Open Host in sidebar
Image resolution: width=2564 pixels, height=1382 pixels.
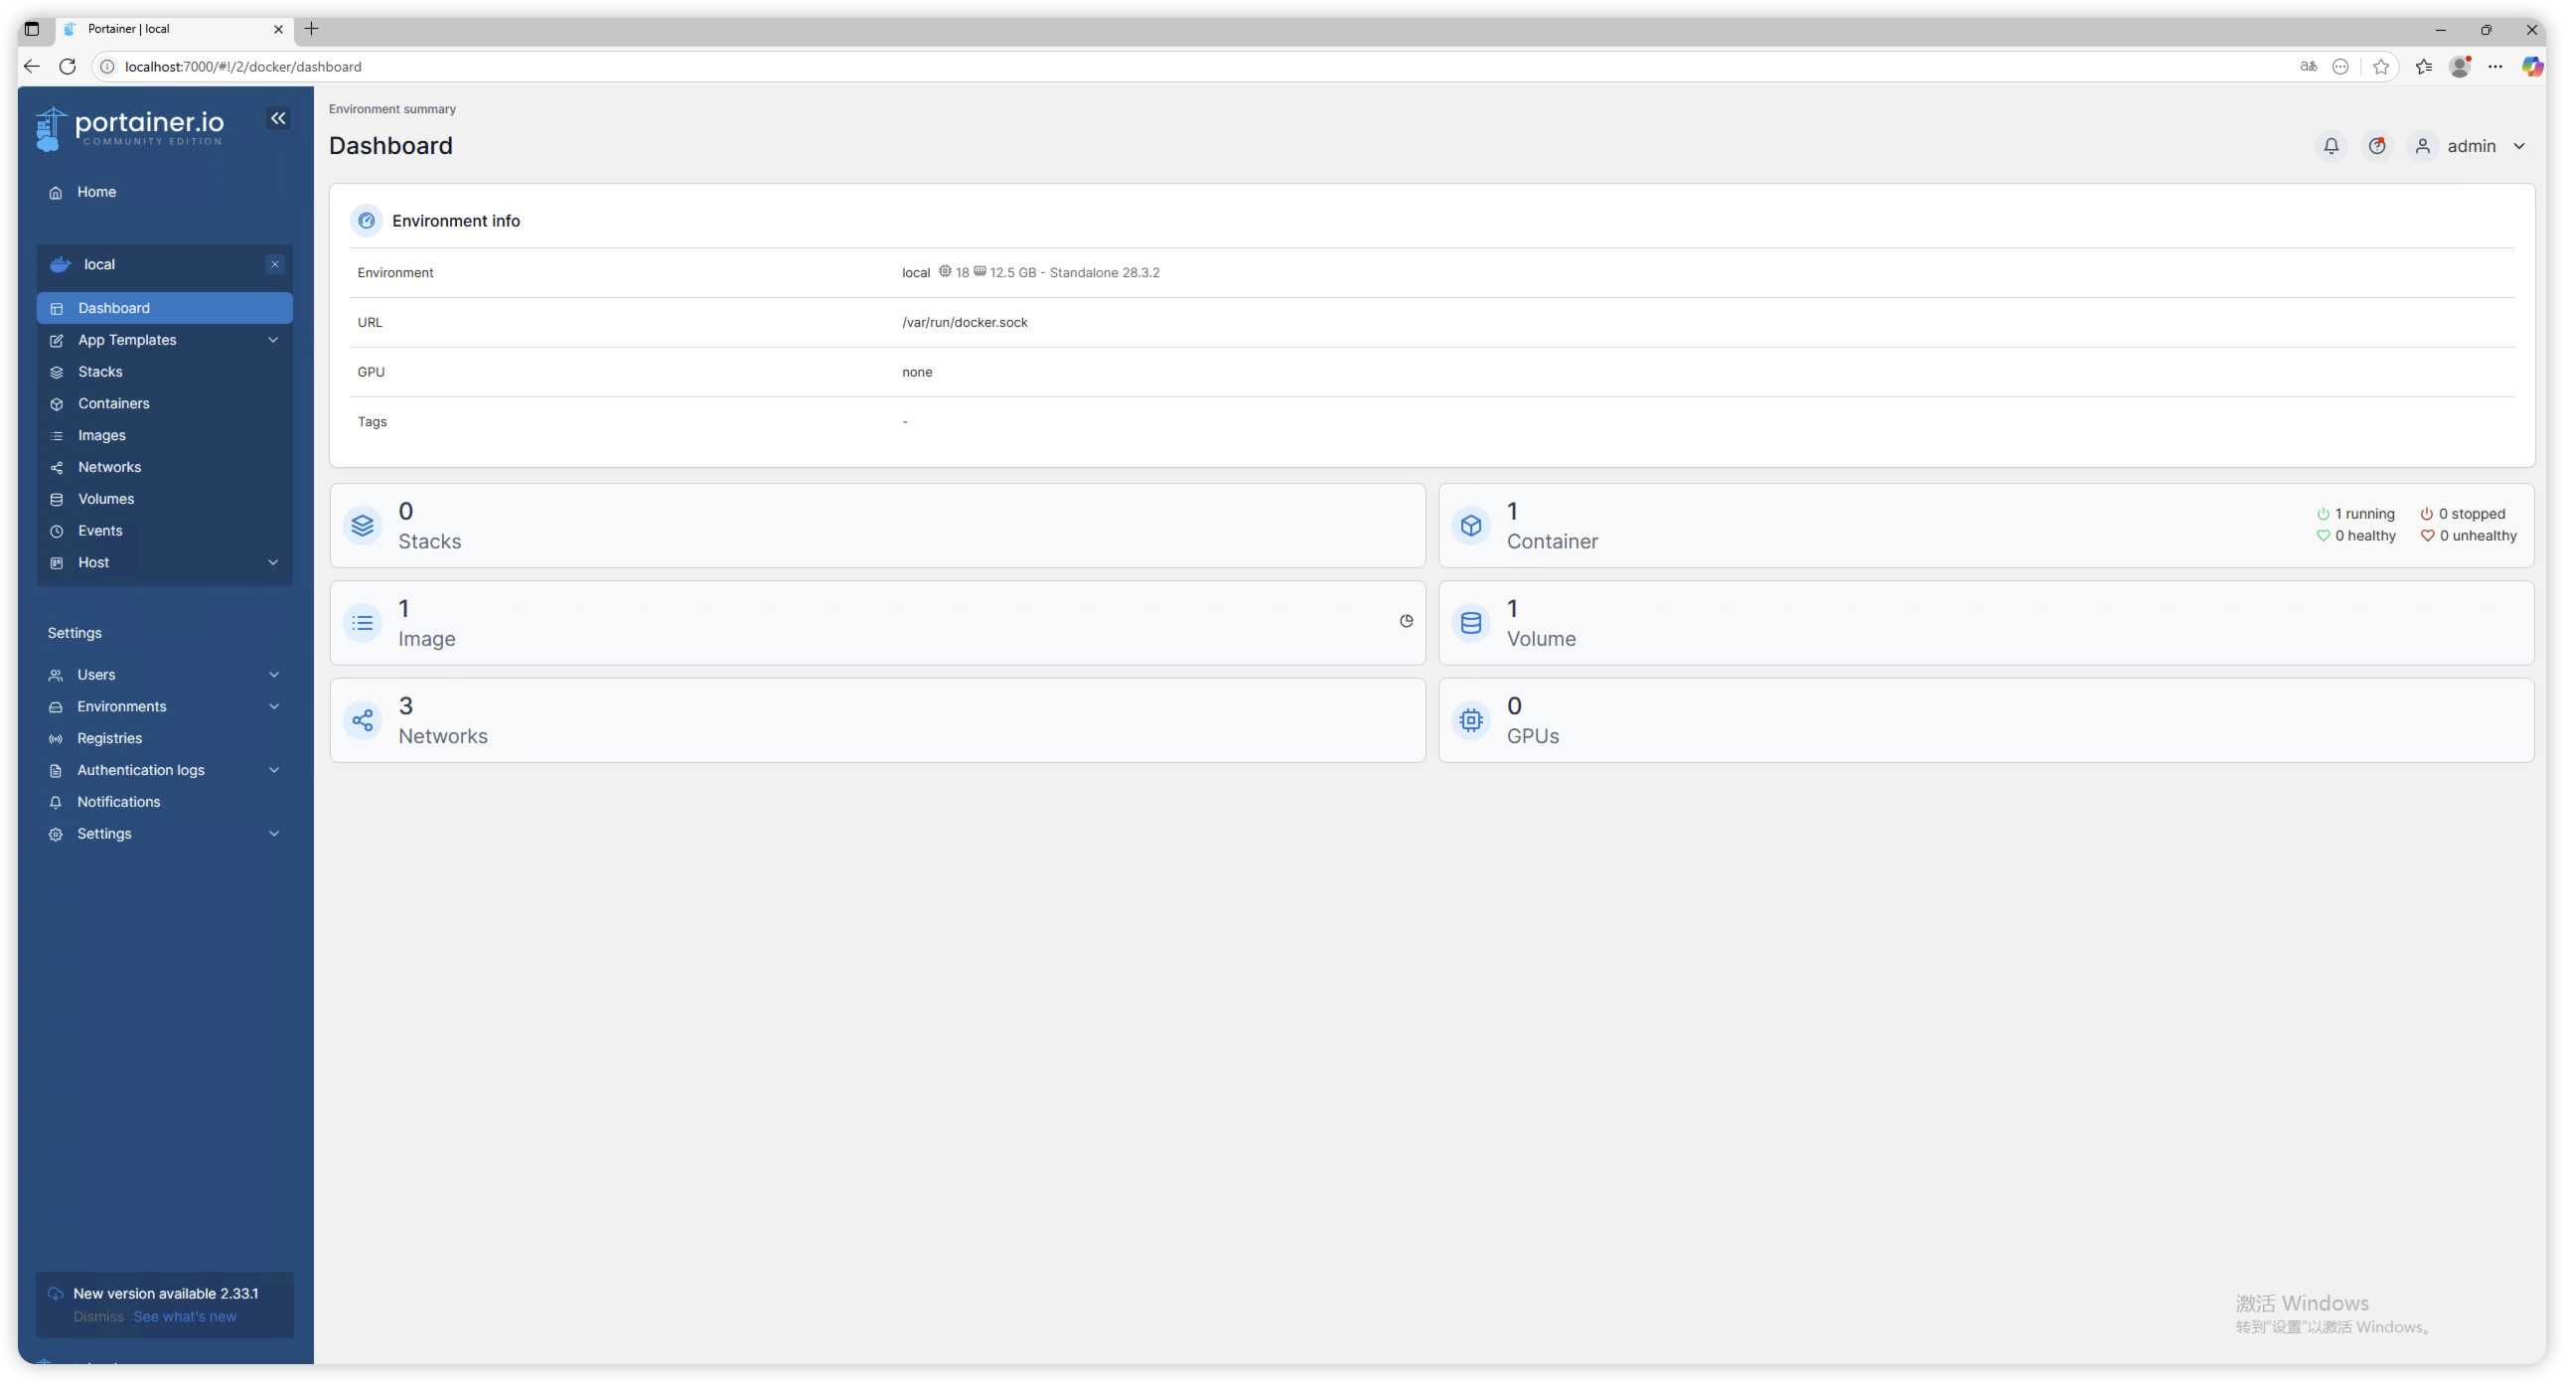93,562
